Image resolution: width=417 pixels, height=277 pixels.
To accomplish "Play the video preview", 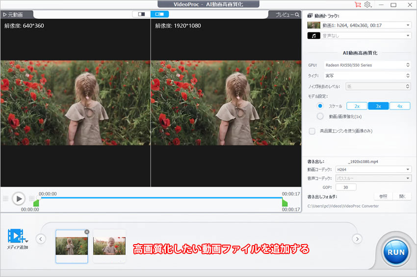I will 19,199.
